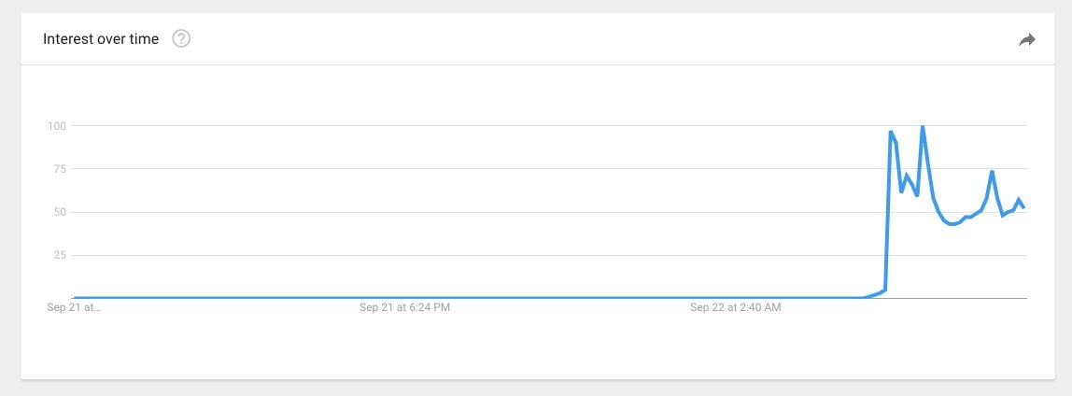Viewport: 1072px width, 396px height.
Task: Click the share arrow icon
Action: (x=1027, y=39)
